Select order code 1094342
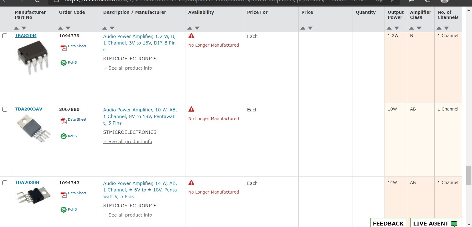472x227 pixels. tap(69, 183)
